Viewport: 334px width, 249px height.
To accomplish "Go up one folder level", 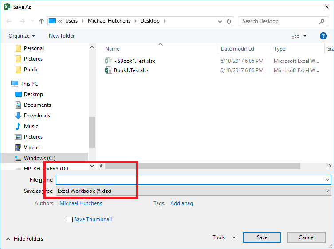I will [42, 21].
